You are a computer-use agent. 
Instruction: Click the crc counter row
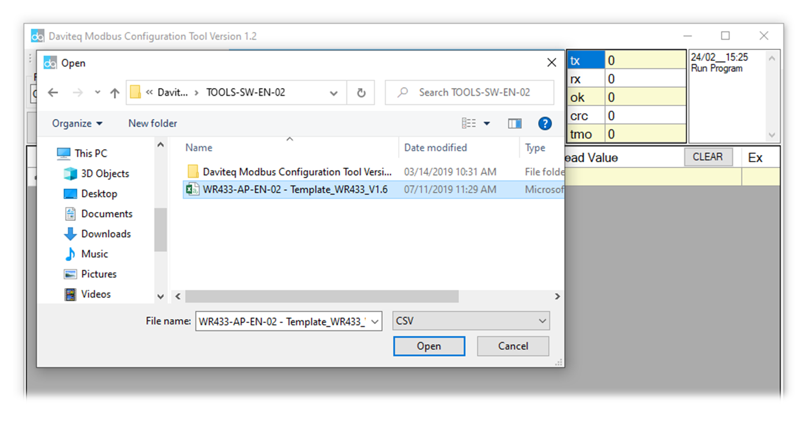click(626, 116)
